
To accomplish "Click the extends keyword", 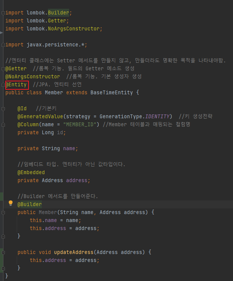I will click(77, 92).
